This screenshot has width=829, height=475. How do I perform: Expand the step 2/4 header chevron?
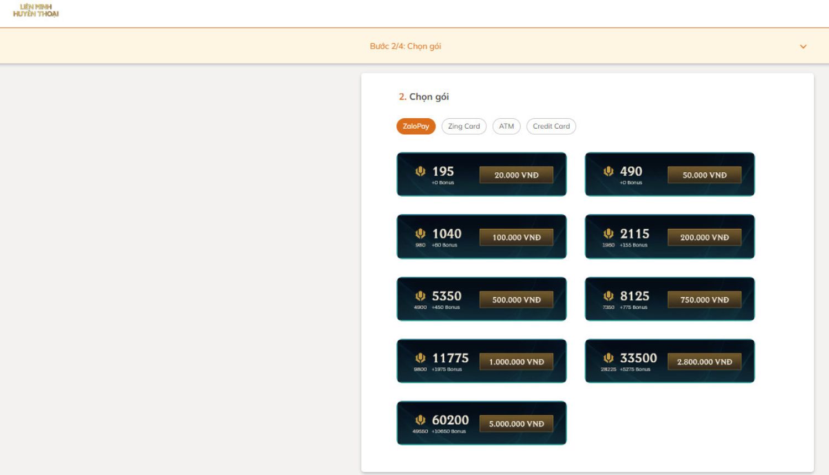803,46
